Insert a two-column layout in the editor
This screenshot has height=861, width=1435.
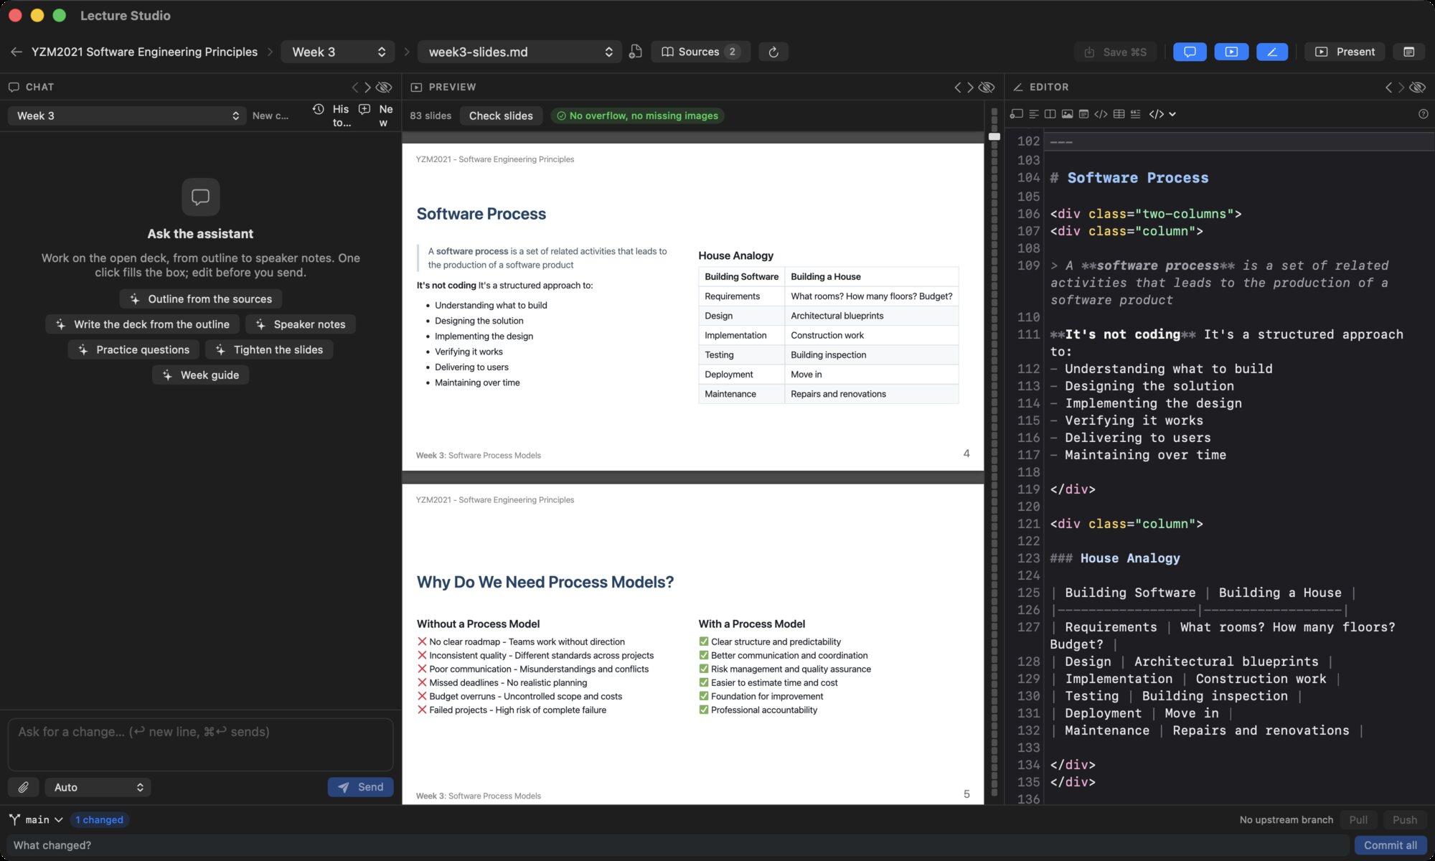pyautogui.click(x=1050, y=114)
